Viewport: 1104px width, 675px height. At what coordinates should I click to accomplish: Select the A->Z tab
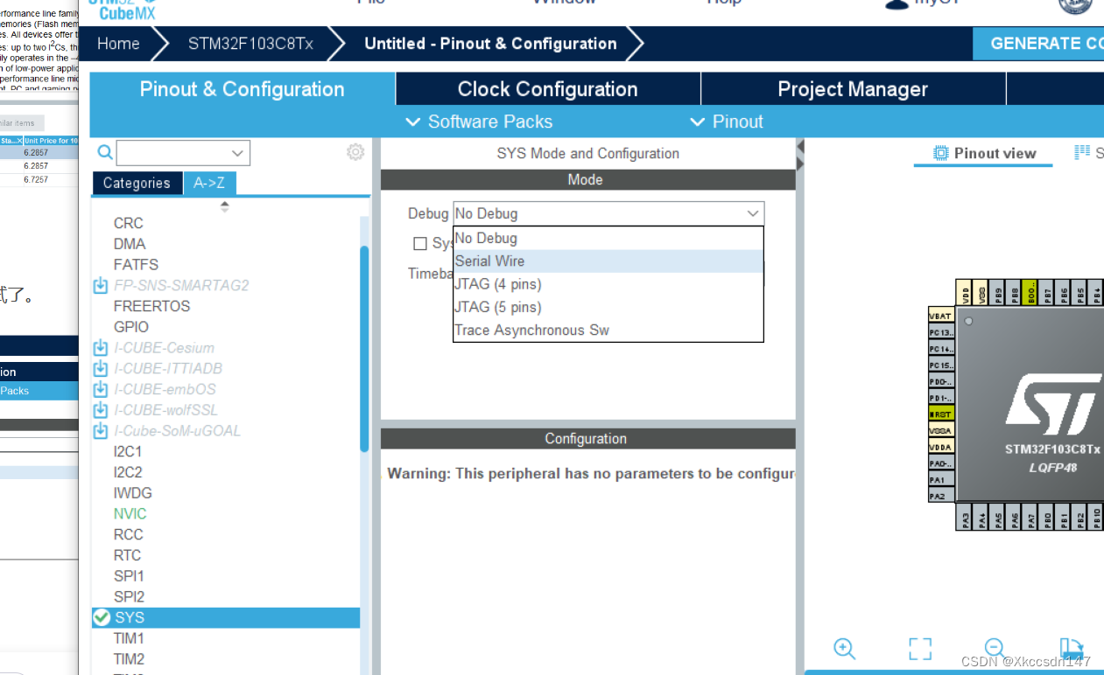click(209, 183)
